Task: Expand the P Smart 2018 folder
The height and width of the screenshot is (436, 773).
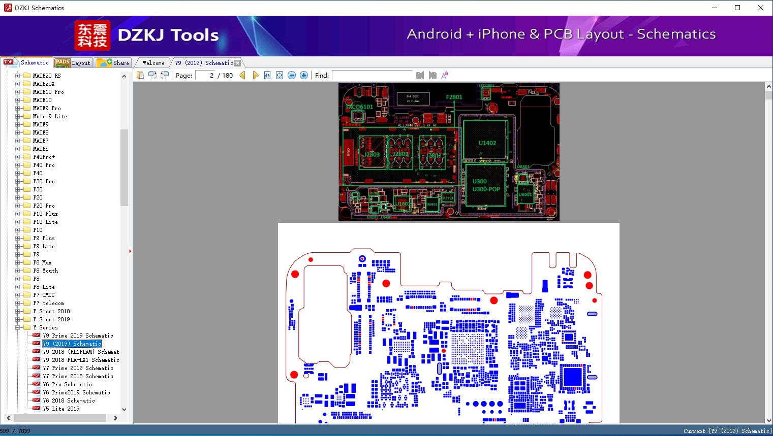Action: coord(17,311)
